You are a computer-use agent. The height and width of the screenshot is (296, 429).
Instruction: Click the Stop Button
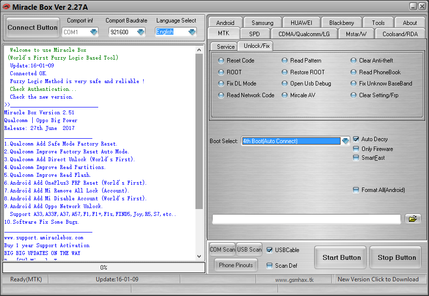coord(396,258)
